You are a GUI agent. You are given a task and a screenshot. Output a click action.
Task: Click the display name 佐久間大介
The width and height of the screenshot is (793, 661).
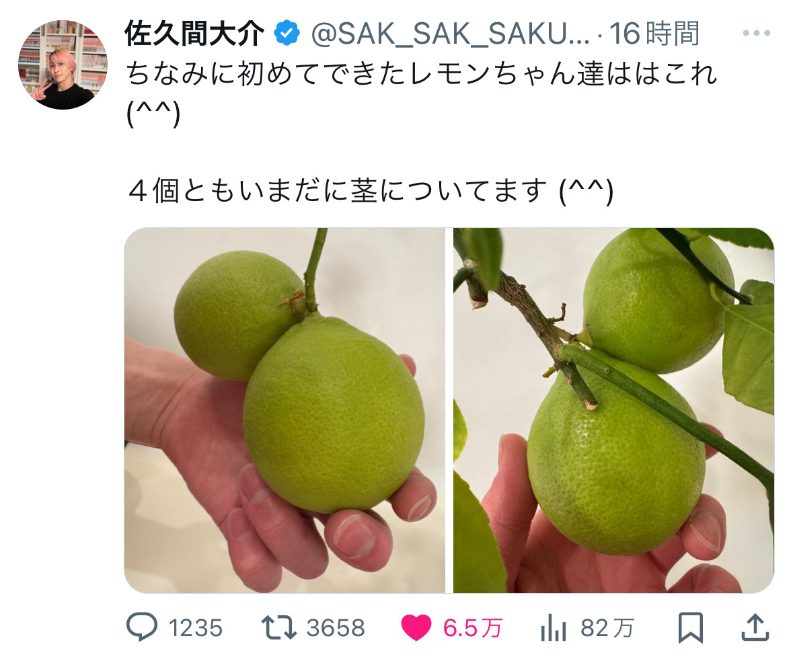(194, 34)
